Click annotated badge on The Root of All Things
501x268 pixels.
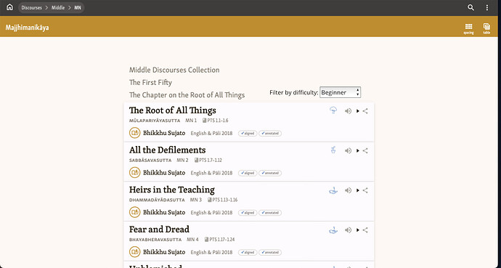pyautogui.click(x=270, y=133)
